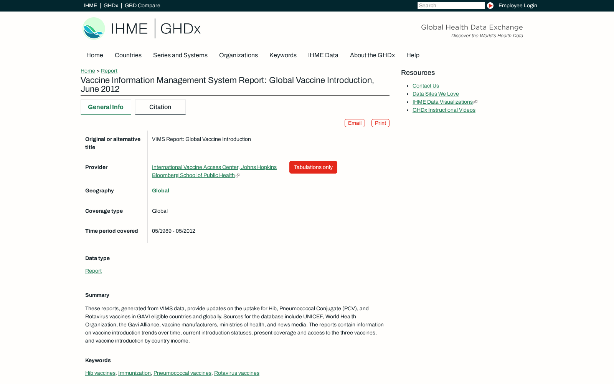Click the Resources heading
614x384 pixels.
tap(418, 73)
